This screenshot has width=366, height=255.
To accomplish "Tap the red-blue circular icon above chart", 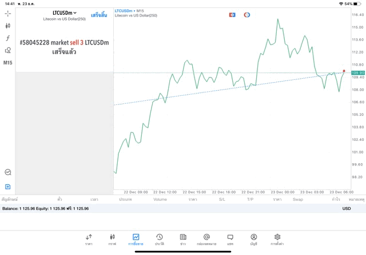I will pyautogui.click(x=247, y=15).
